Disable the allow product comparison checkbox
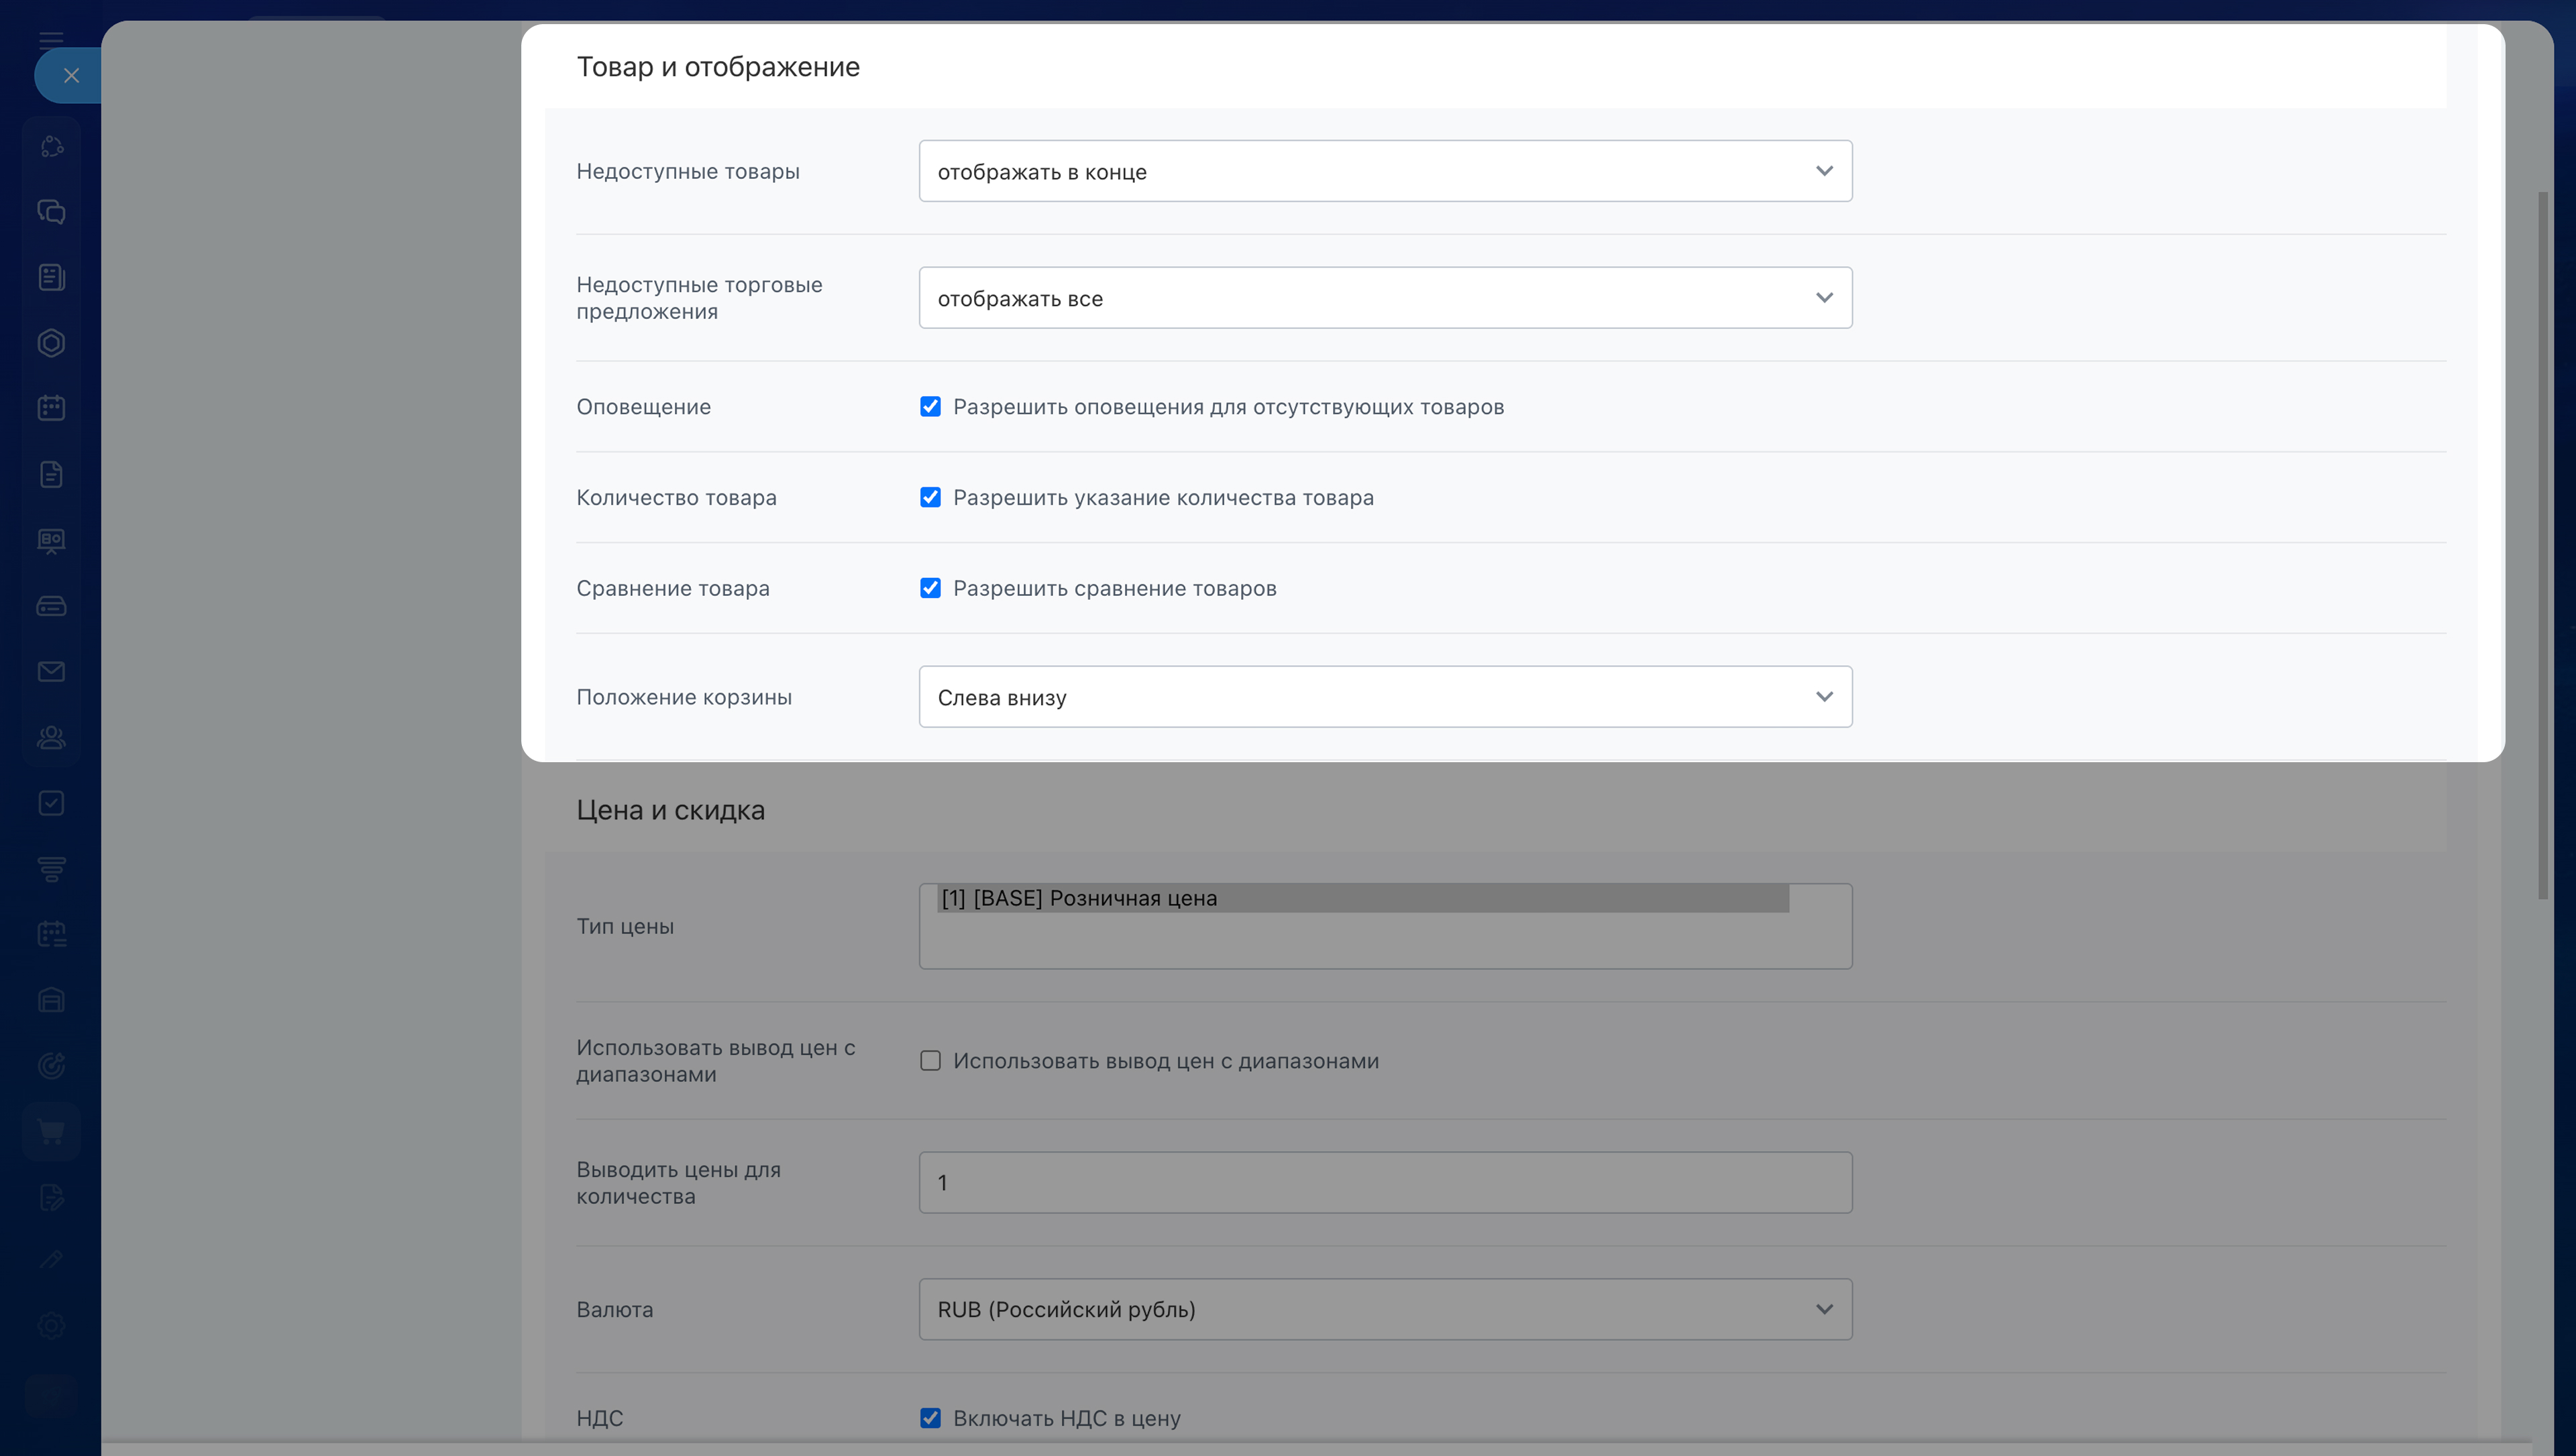This screenshot has height=1456, width=2576. point(930,588)
